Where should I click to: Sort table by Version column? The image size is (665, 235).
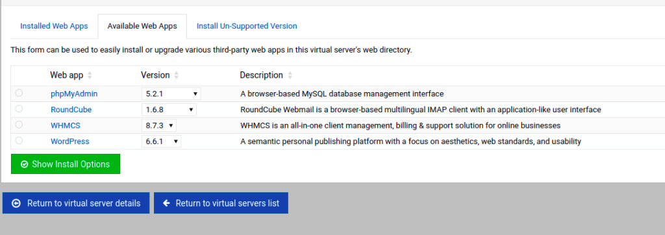pos(160,75)
